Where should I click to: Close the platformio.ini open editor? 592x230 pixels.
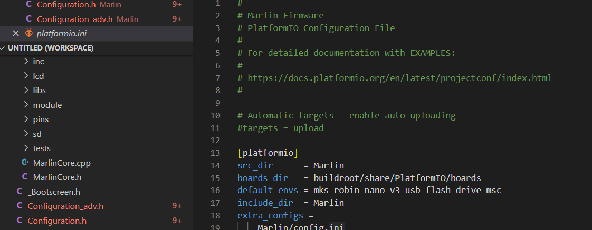click(16, 33)
